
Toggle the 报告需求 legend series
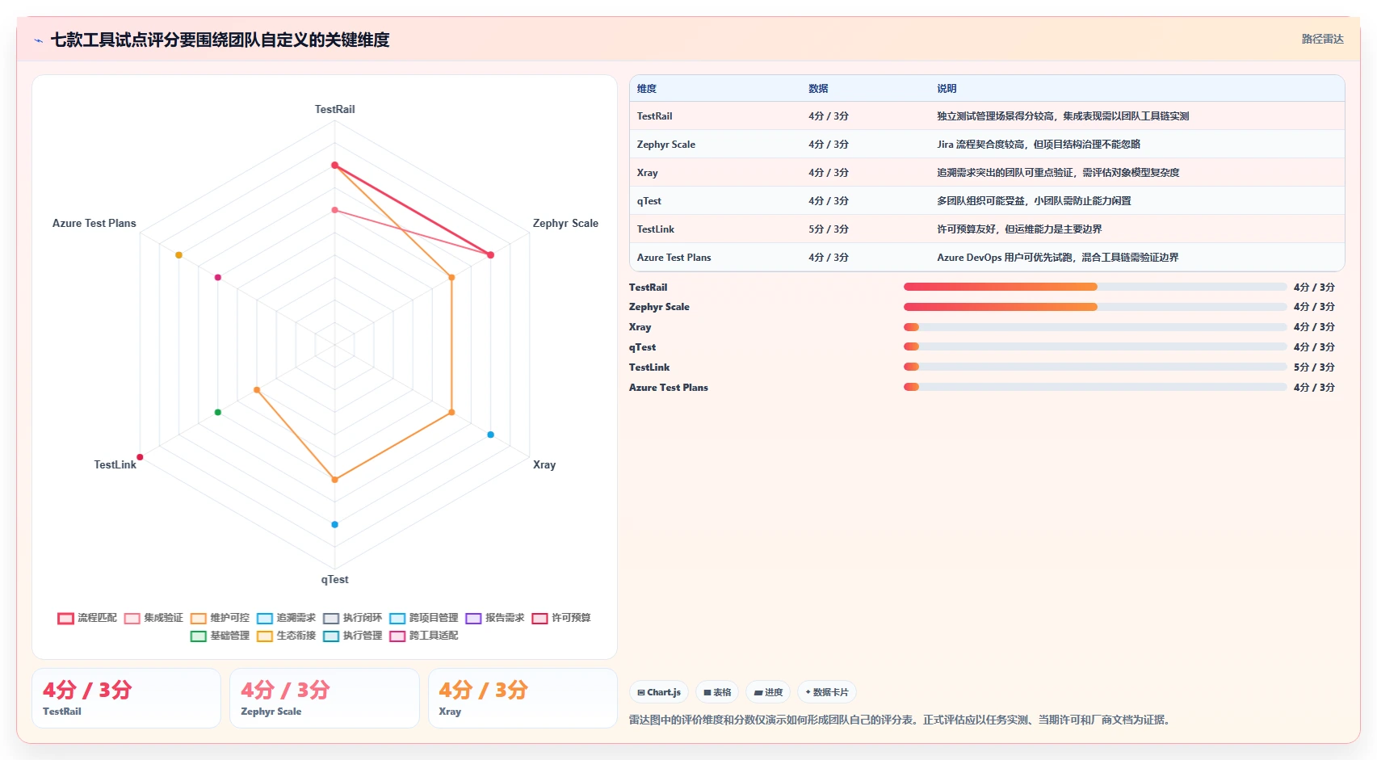[x=494, y=618]
